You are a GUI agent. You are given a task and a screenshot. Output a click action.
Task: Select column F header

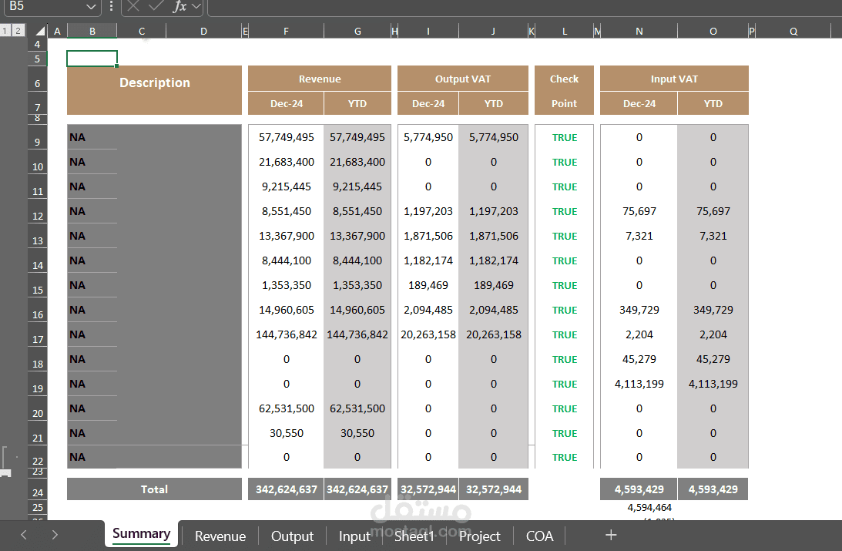click(x=286, y=31)
